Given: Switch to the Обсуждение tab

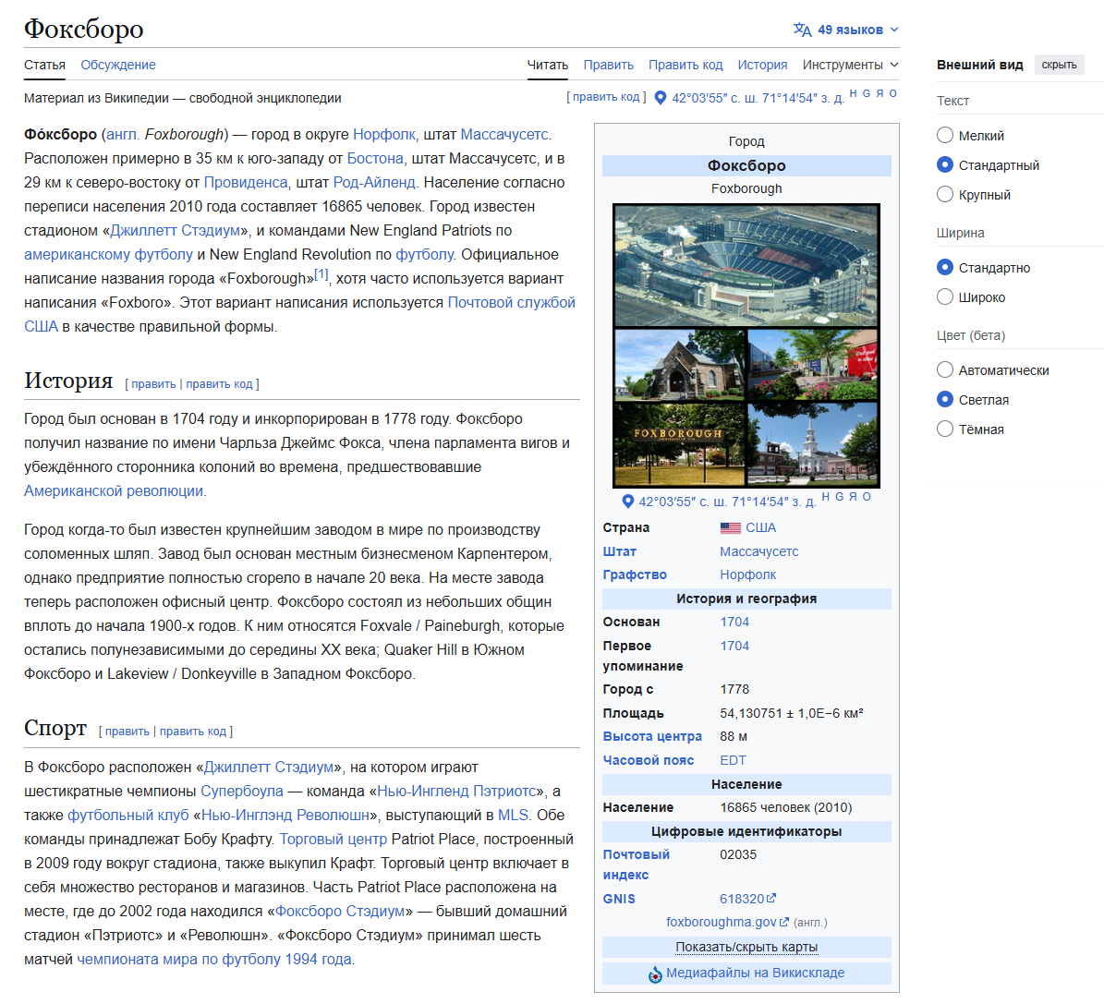Looking at the screenshot, I should pos(118,65).
